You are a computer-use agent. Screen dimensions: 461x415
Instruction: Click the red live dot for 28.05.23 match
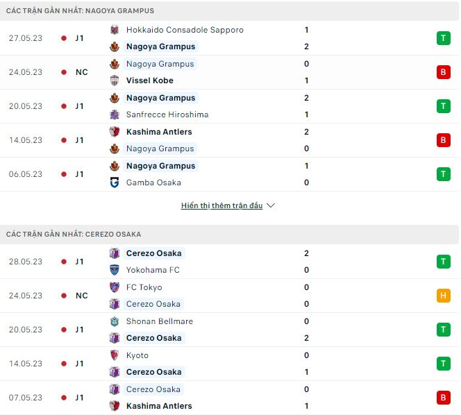click(64, 262)
